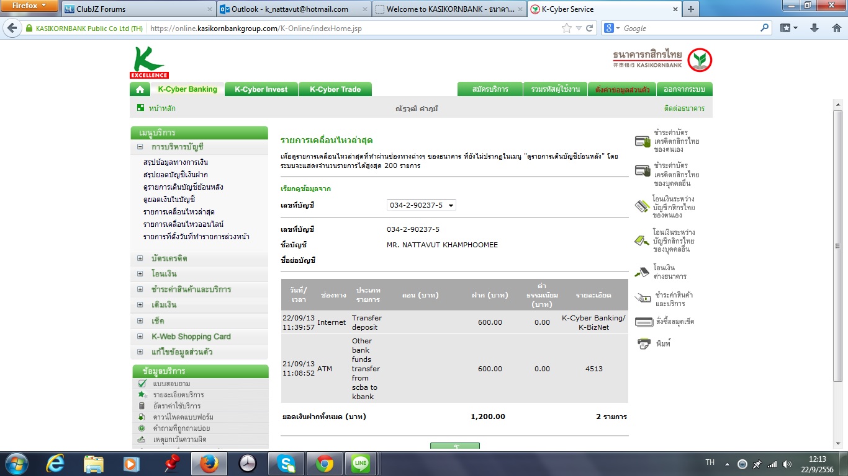Expand the เช็ค menu section
This screenshot has width=848, height=476.
tap(140, 321)
